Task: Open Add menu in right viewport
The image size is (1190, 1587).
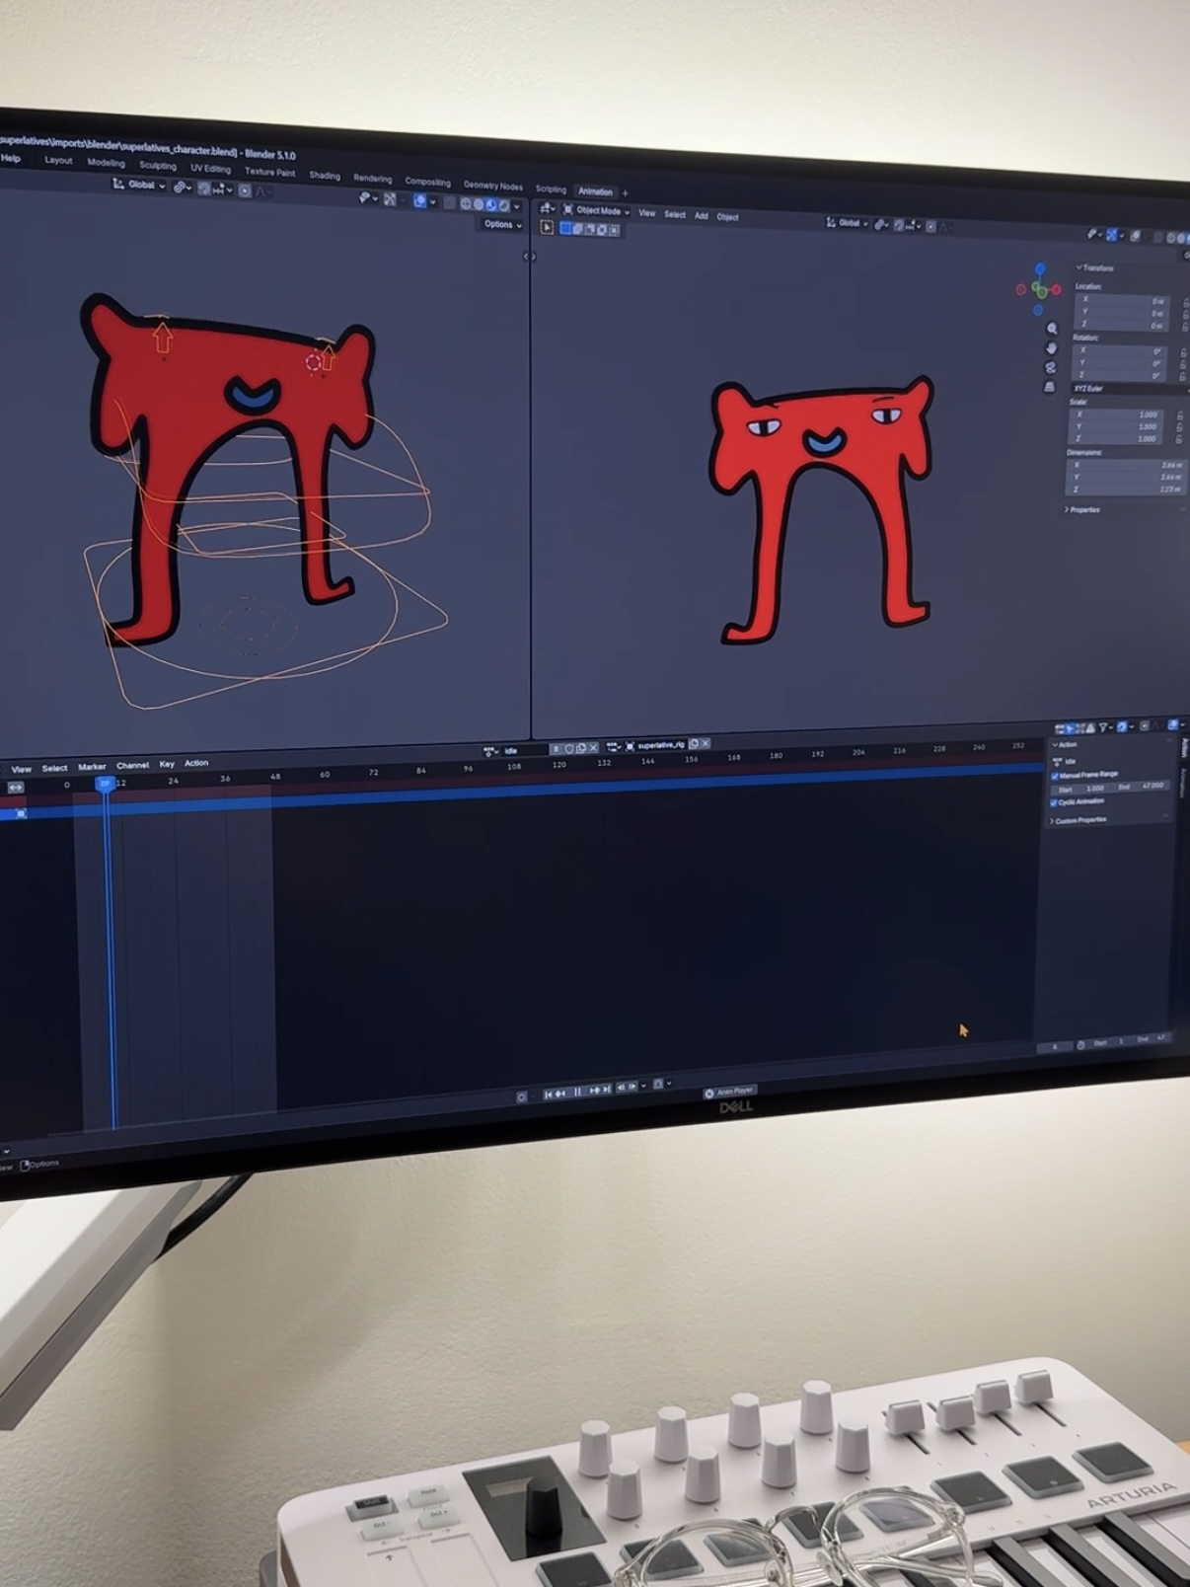Action: tap(702, 215)
